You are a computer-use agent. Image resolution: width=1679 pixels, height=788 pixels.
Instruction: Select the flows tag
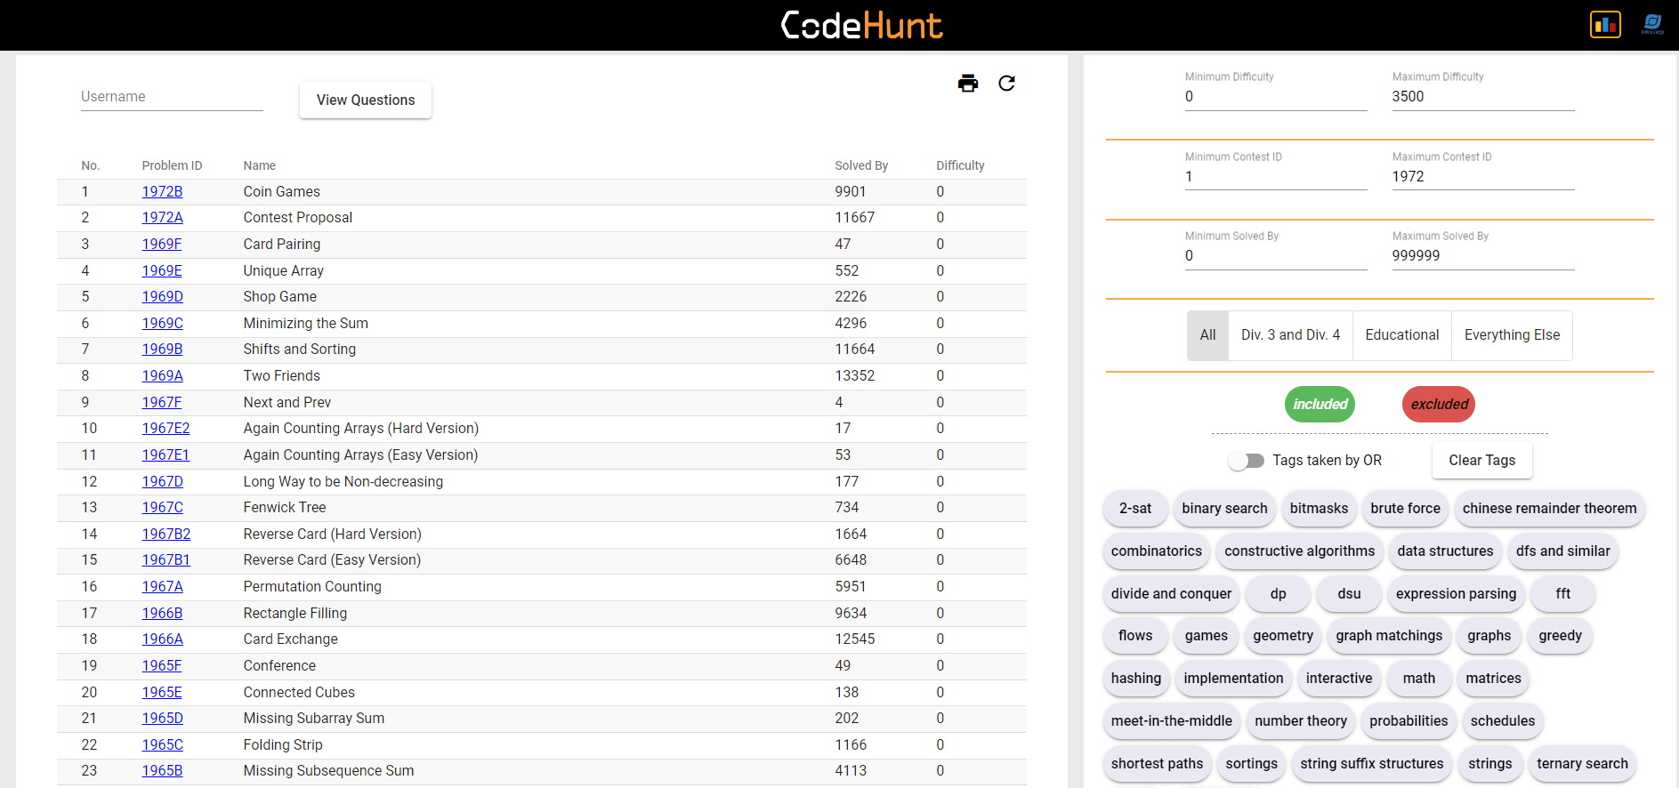[x=1134, y=636]
